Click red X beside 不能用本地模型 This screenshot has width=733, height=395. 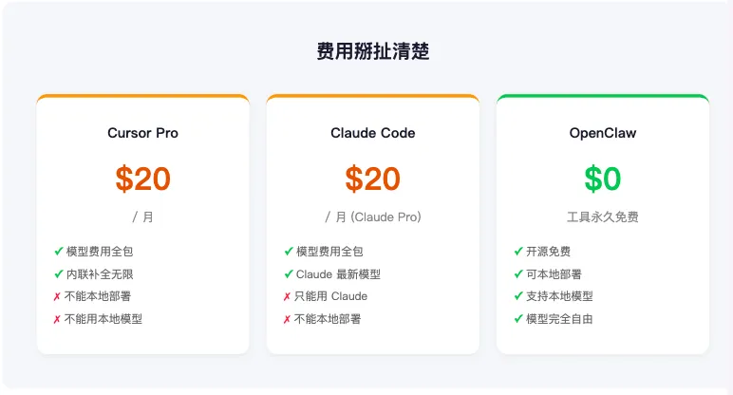[58, 320]
